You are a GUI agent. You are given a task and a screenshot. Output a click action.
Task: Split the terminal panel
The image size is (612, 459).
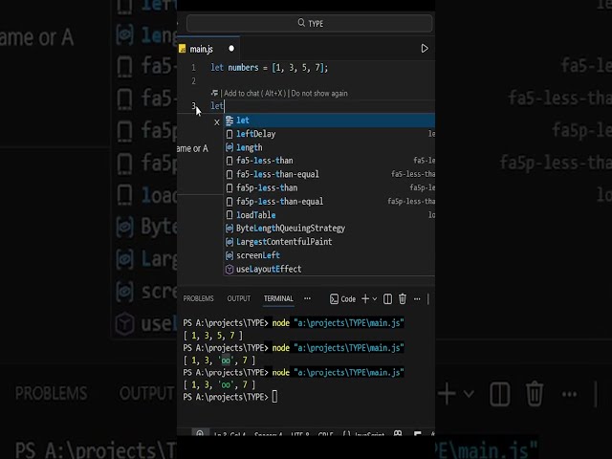click(x=387, y=299)
